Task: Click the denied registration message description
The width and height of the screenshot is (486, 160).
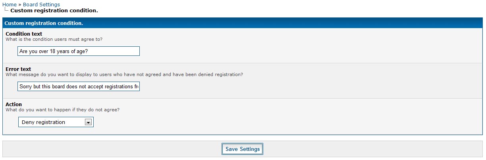Action: point(124,74)
